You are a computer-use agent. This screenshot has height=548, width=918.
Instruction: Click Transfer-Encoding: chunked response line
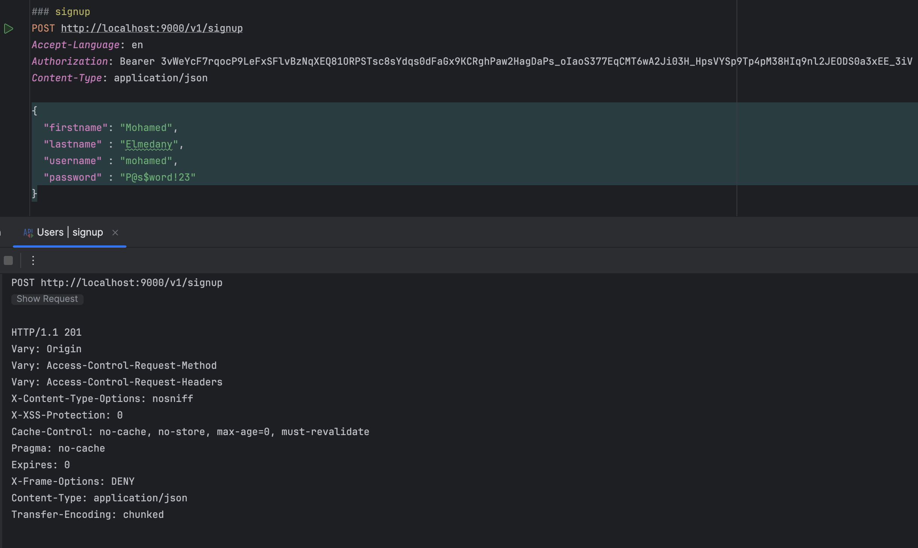(x=88, y=515)
